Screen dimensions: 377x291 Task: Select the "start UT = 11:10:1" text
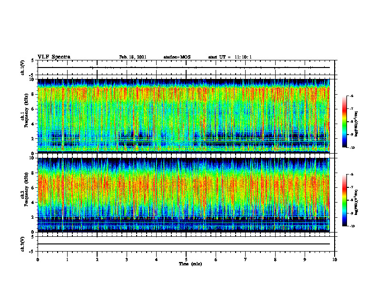coord(230,57)
